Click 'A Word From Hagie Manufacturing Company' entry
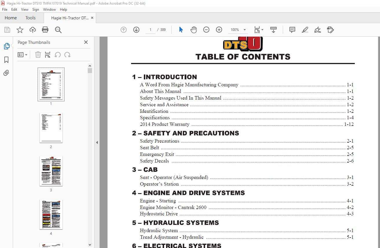Viewport: 380px width, 248px height. (189, 85)
